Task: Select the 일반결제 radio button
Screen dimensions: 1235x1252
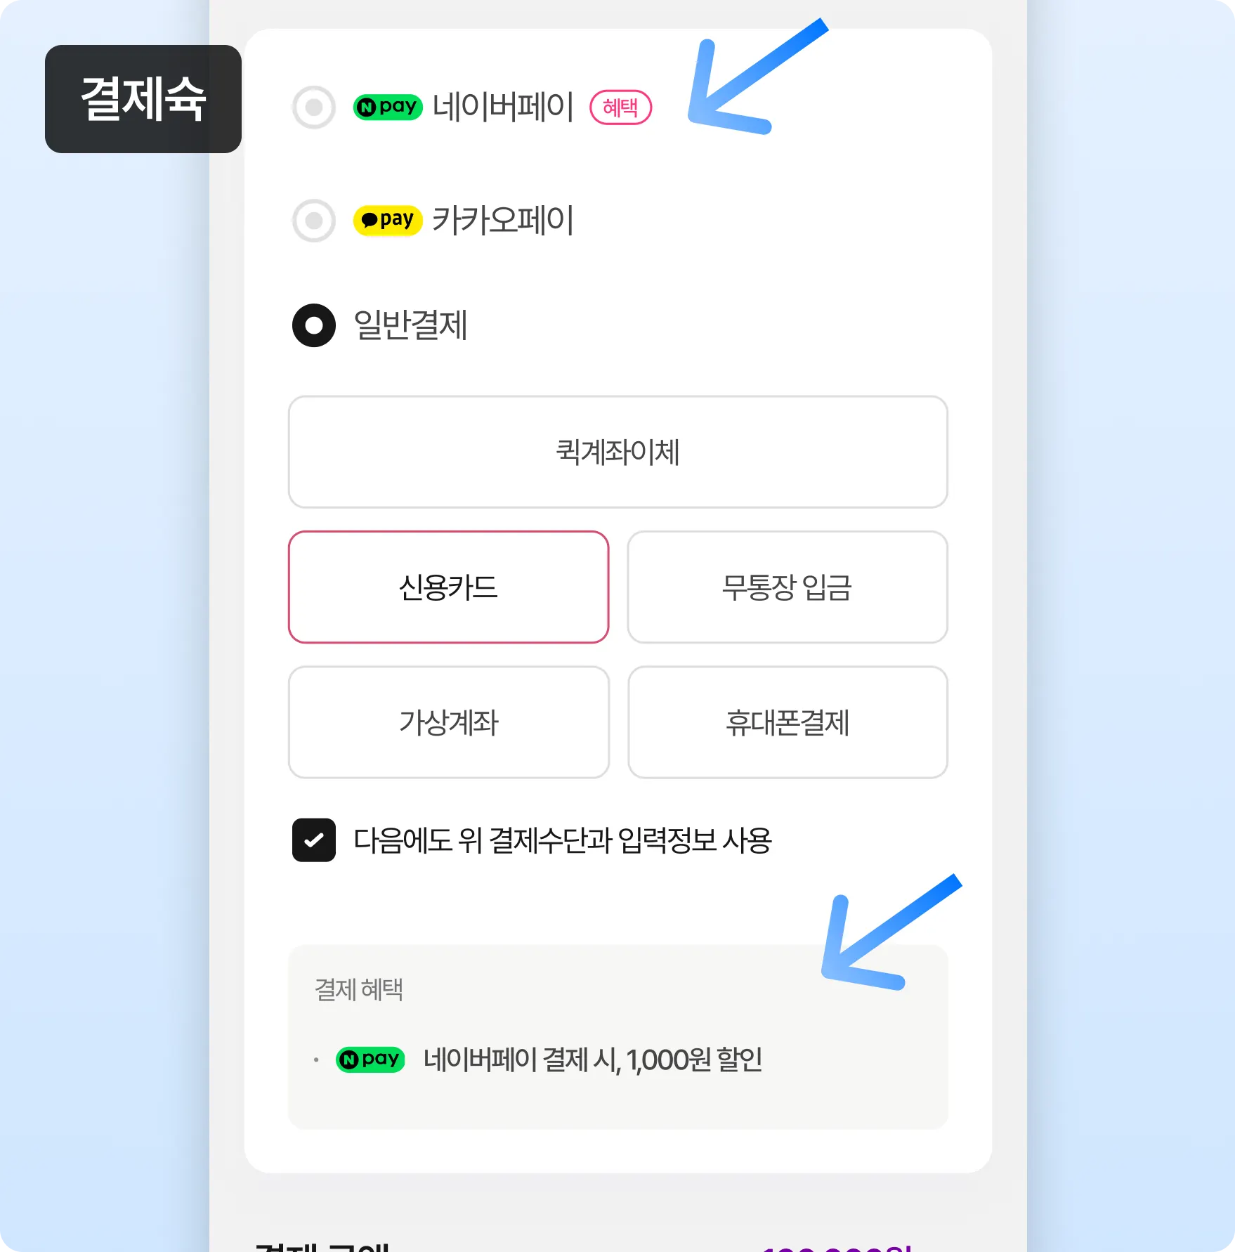Action: tap(313, 325)
